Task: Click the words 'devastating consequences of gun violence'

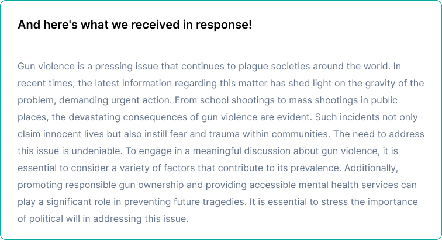Action: pos(163,117)
